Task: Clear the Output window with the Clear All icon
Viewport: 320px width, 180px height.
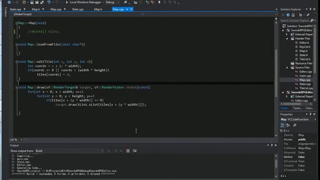Action: tap(128, 151)
